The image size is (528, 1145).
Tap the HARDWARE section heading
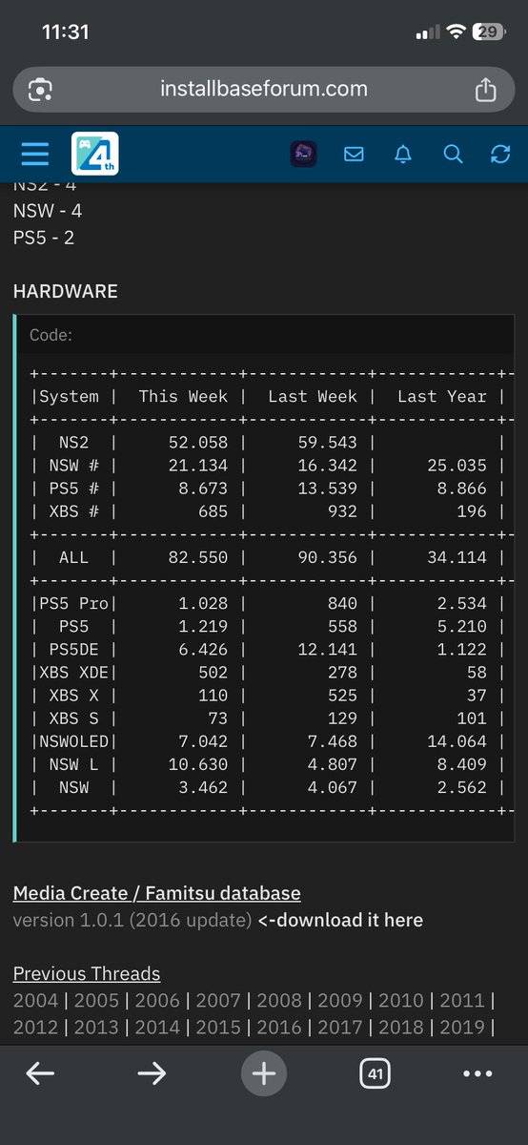tap(66, 291)
